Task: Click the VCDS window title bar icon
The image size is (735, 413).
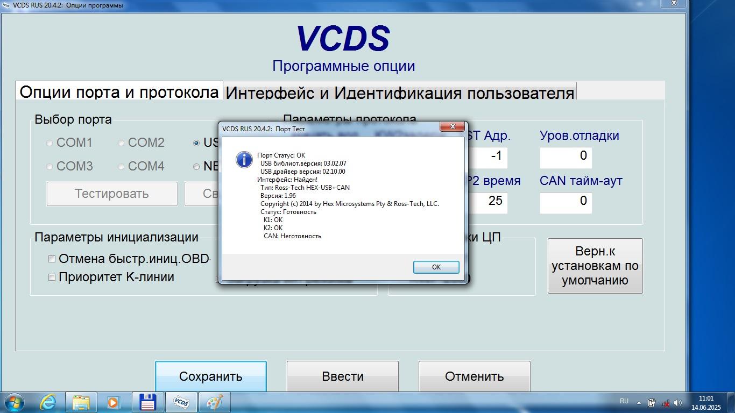Action: coord(6,5)
